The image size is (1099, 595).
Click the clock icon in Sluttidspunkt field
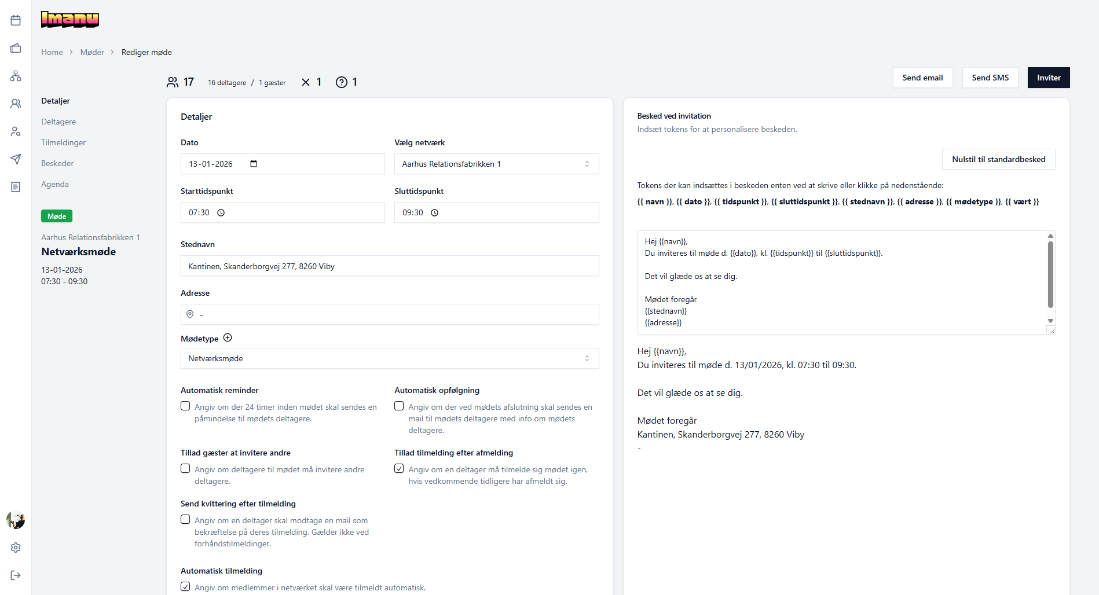pyautogui.click(x=434, y=213)
